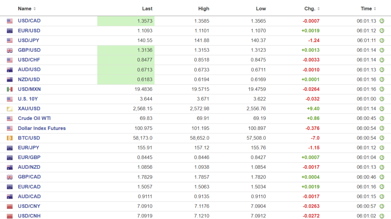The width and height of the screenshot is (391, 219).
Task: Toggle the sort arrows next to the Name header
Action: pos(35,9)
